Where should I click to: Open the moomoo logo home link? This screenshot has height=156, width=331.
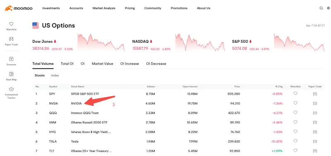pos(19,8)
